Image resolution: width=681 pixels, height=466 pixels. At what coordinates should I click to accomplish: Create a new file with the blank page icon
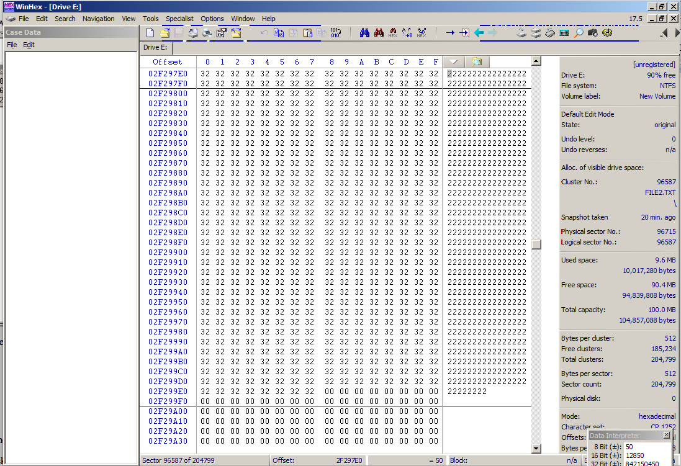pos(150,33)
